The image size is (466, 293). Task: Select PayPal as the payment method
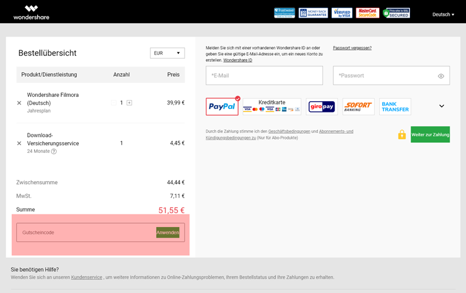pyautogui.click(x=222, y=106)
